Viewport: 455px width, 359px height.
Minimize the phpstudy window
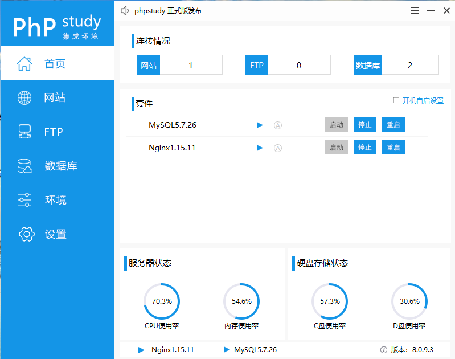pyautogui.click(x=431, y=11)
